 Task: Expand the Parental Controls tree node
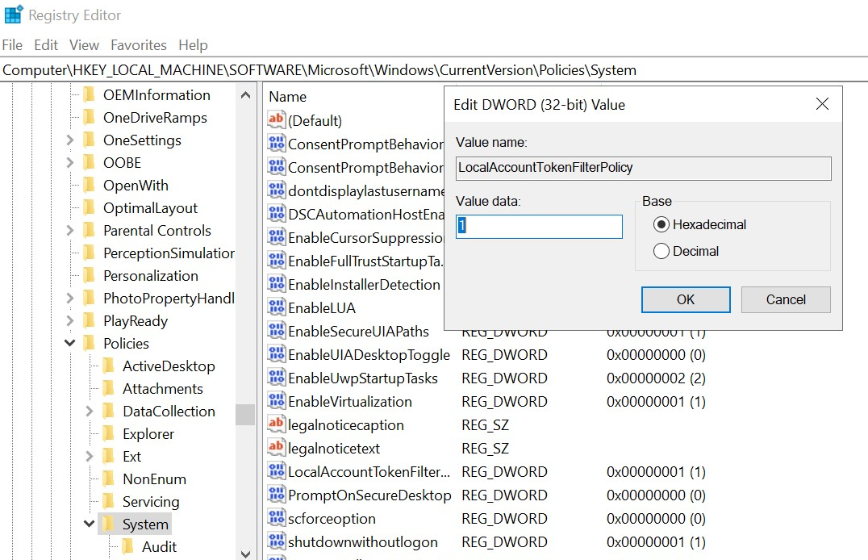(x=69, y=231)
